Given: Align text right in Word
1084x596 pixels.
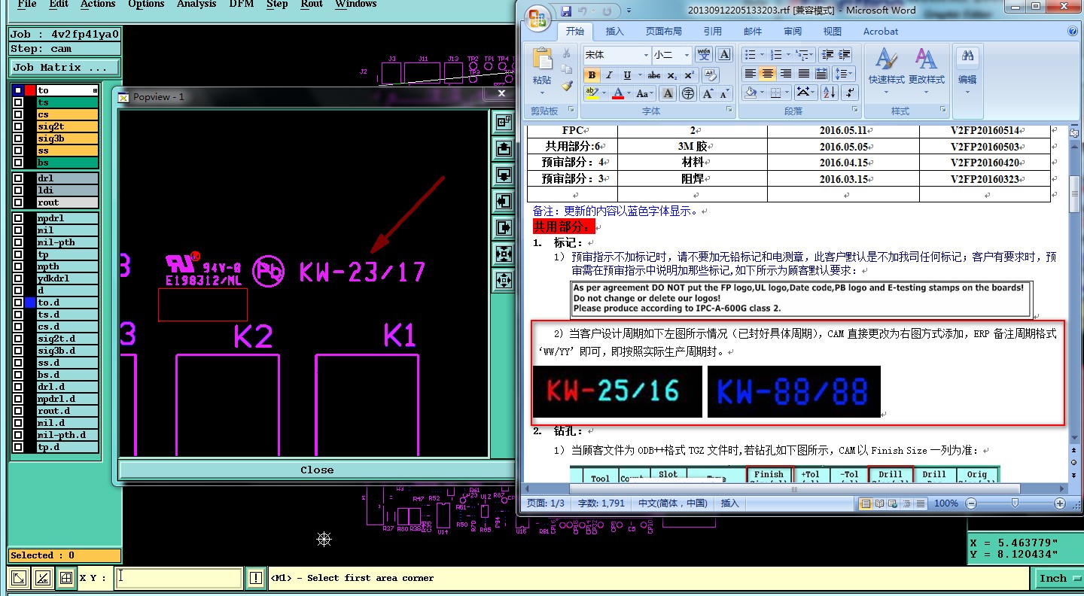Looking at the screenshot, I should (785, 74).
